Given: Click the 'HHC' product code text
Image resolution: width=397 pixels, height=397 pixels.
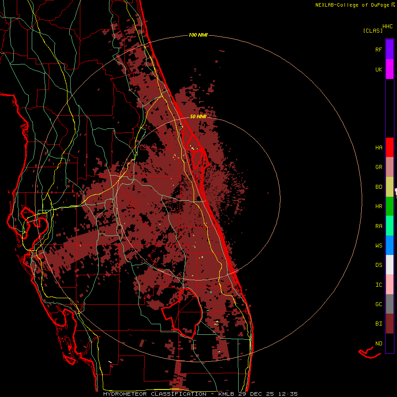Looking at the screenshot, I should point(387,26).
